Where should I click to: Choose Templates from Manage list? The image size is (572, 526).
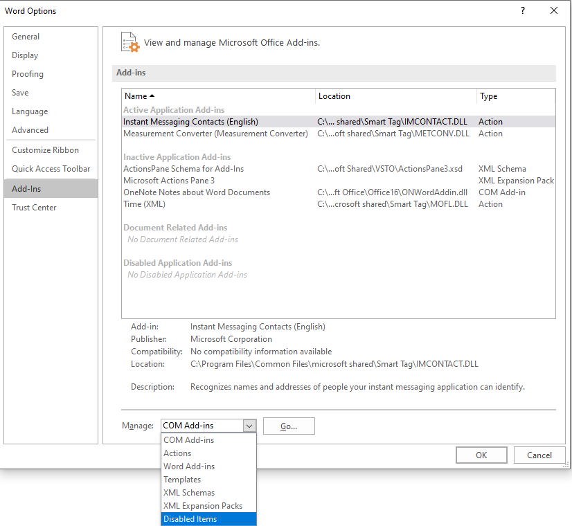(x=208, y=480)
